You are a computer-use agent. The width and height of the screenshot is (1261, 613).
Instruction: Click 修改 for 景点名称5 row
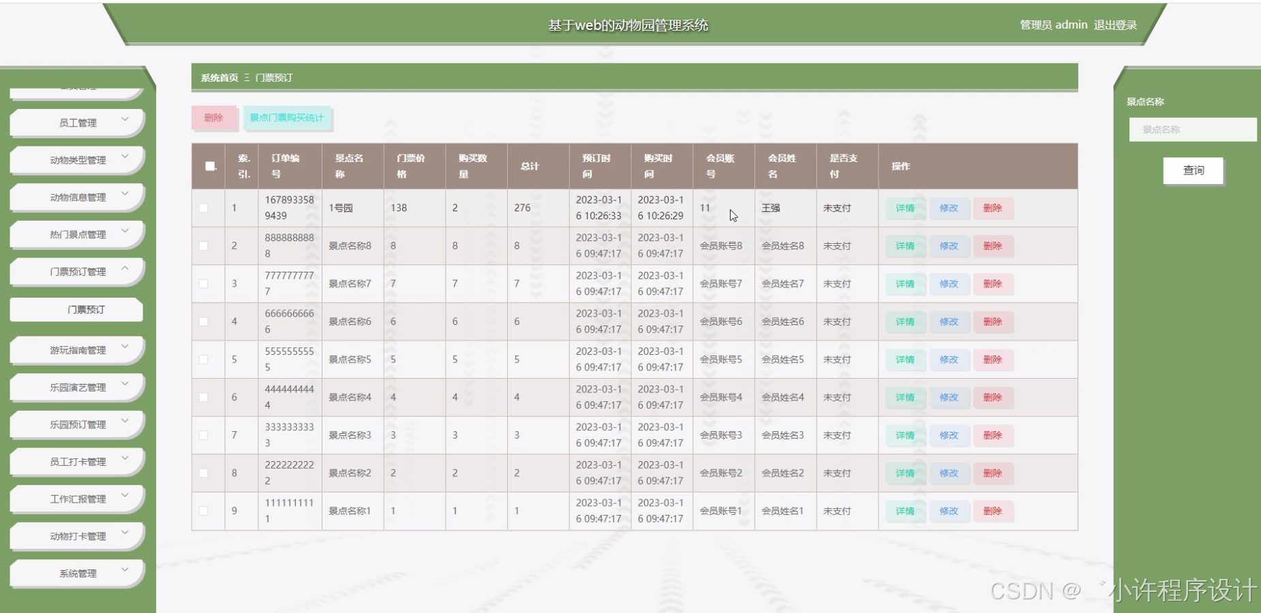[949, 360]
